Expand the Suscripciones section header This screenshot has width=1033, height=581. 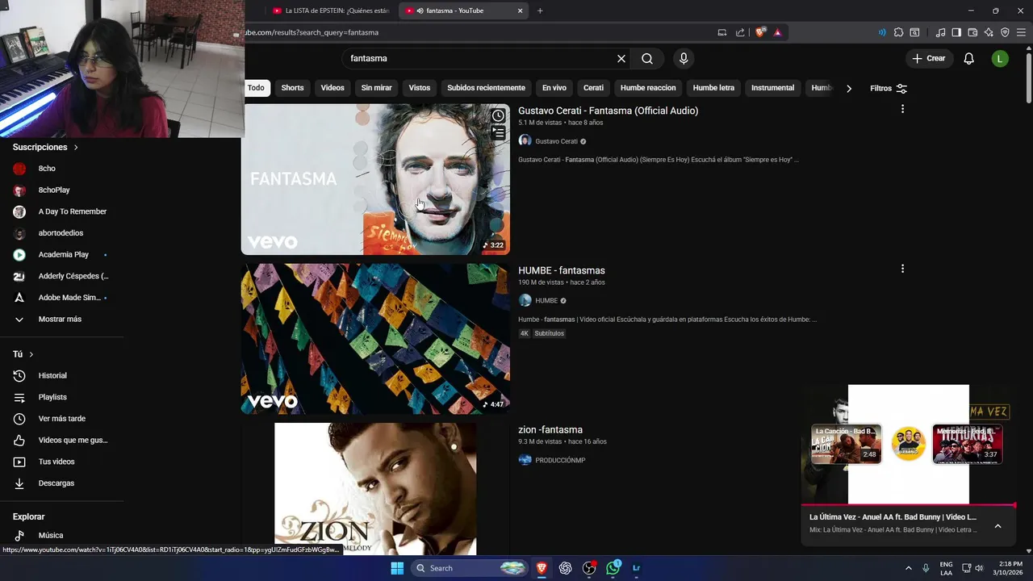click(x=46, y=147)
